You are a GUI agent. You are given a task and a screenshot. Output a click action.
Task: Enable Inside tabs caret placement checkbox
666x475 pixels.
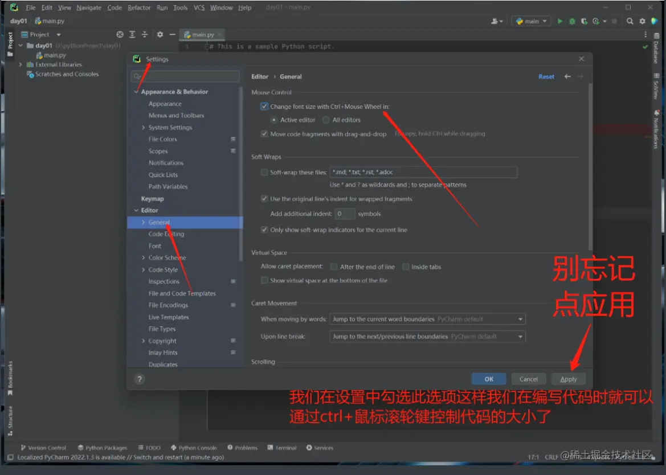[x=406, y=267]
